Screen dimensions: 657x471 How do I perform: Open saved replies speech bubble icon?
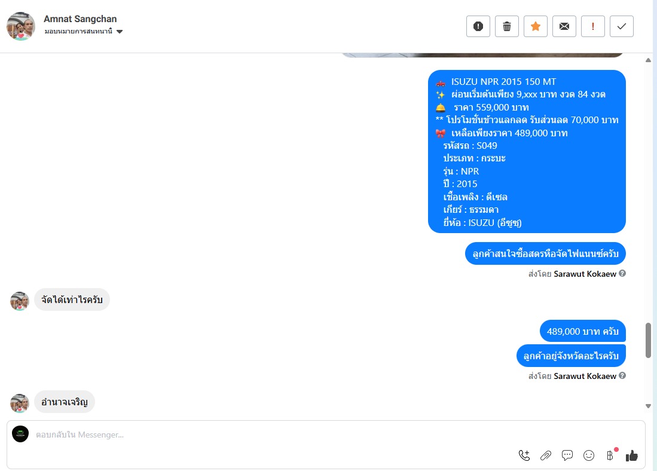(x=567, y=455)
